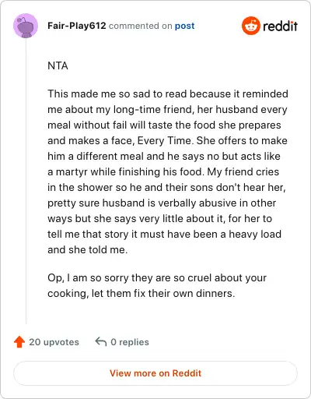The height and width of the screenshot is (399, 311).
Task: Select the "0 replies" count label
Action: point(130,342)
